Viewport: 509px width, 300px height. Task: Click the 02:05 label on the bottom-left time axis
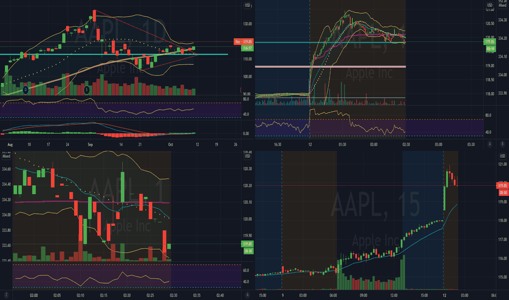pos(57,296)
